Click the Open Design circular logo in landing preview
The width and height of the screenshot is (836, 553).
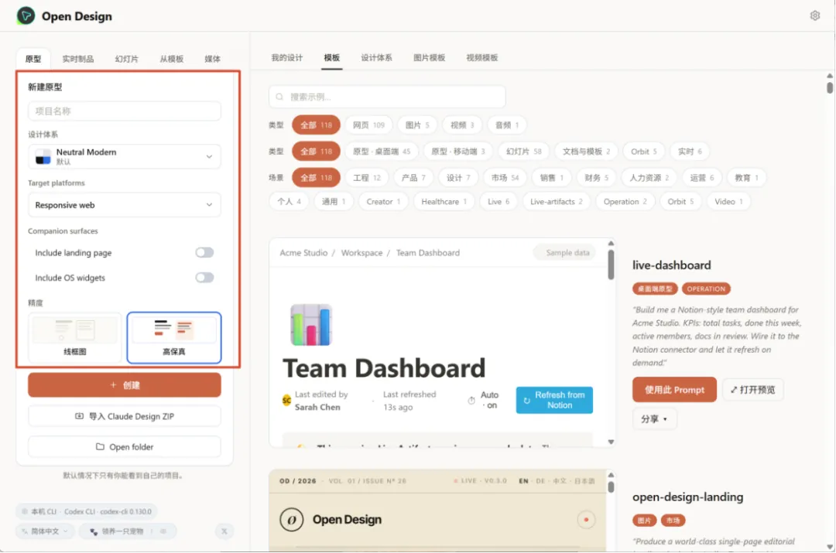point(292,520)
